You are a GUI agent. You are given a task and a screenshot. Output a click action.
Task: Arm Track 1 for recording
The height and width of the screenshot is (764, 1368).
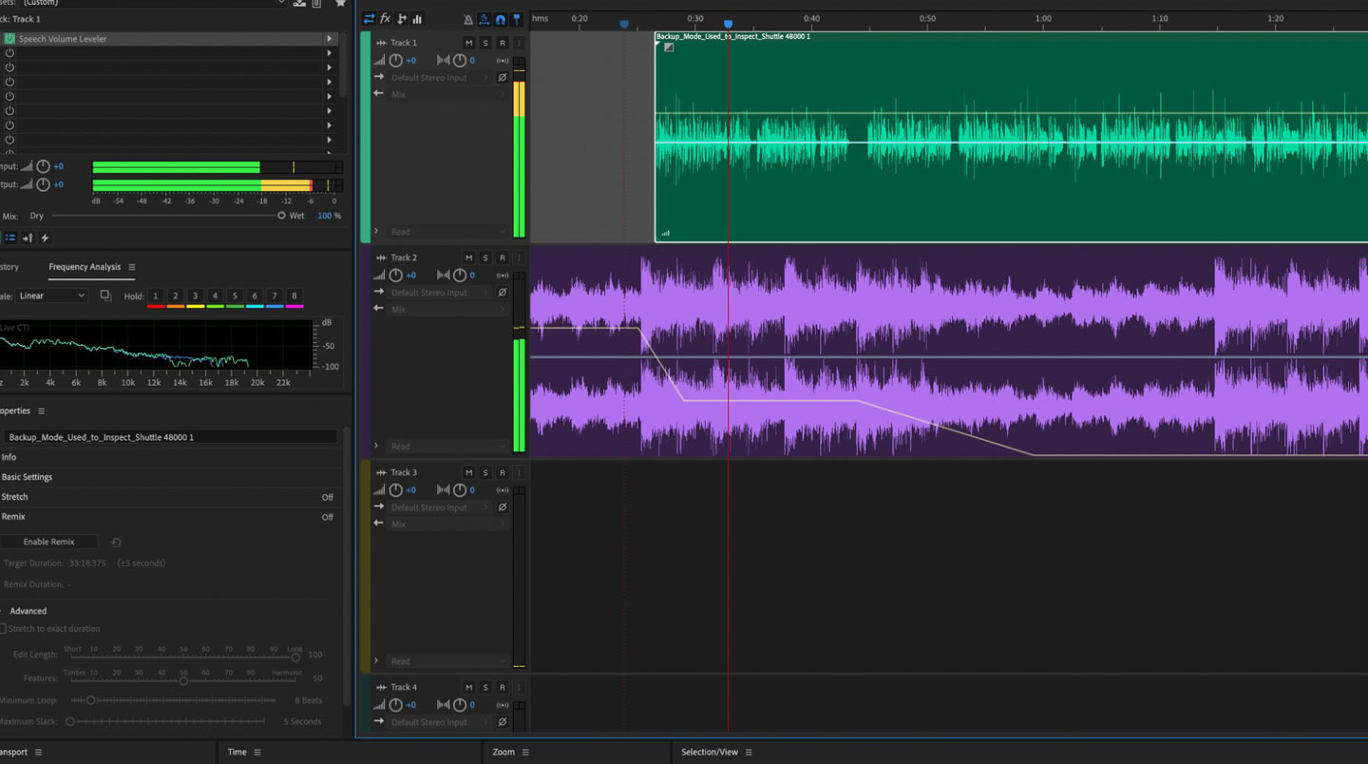(x=503, y=43)
